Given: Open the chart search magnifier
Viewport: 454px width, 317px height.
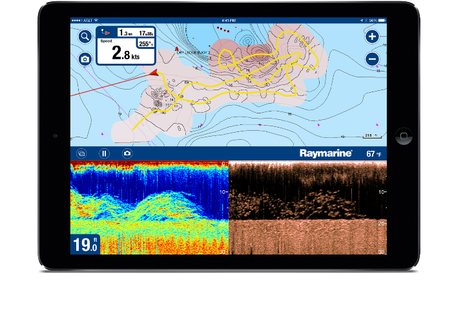Looking at the screenshot, I should pos(85,37).
